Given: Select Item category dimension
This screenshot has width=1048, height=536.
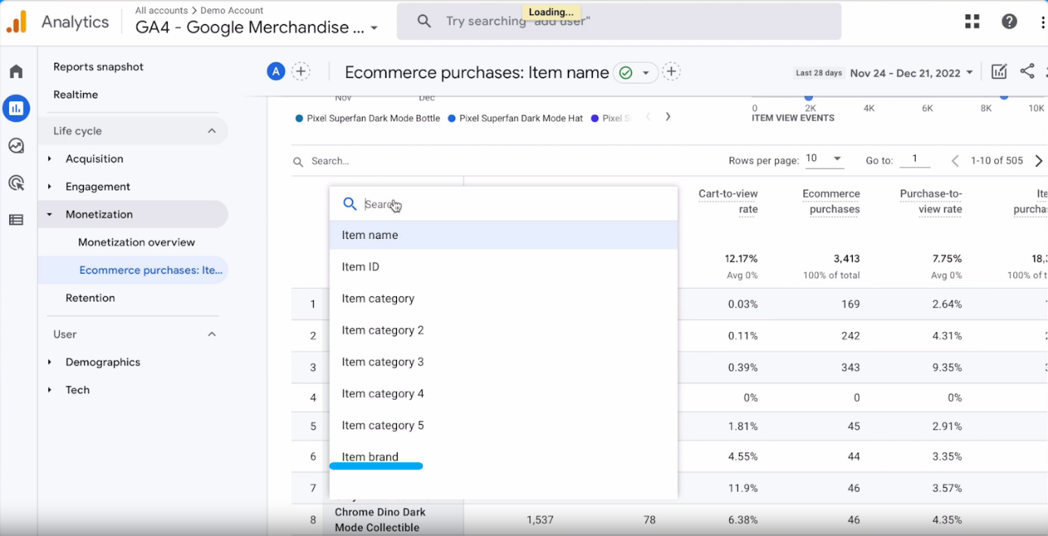Looking at the screenshot, I should point(503,299).
